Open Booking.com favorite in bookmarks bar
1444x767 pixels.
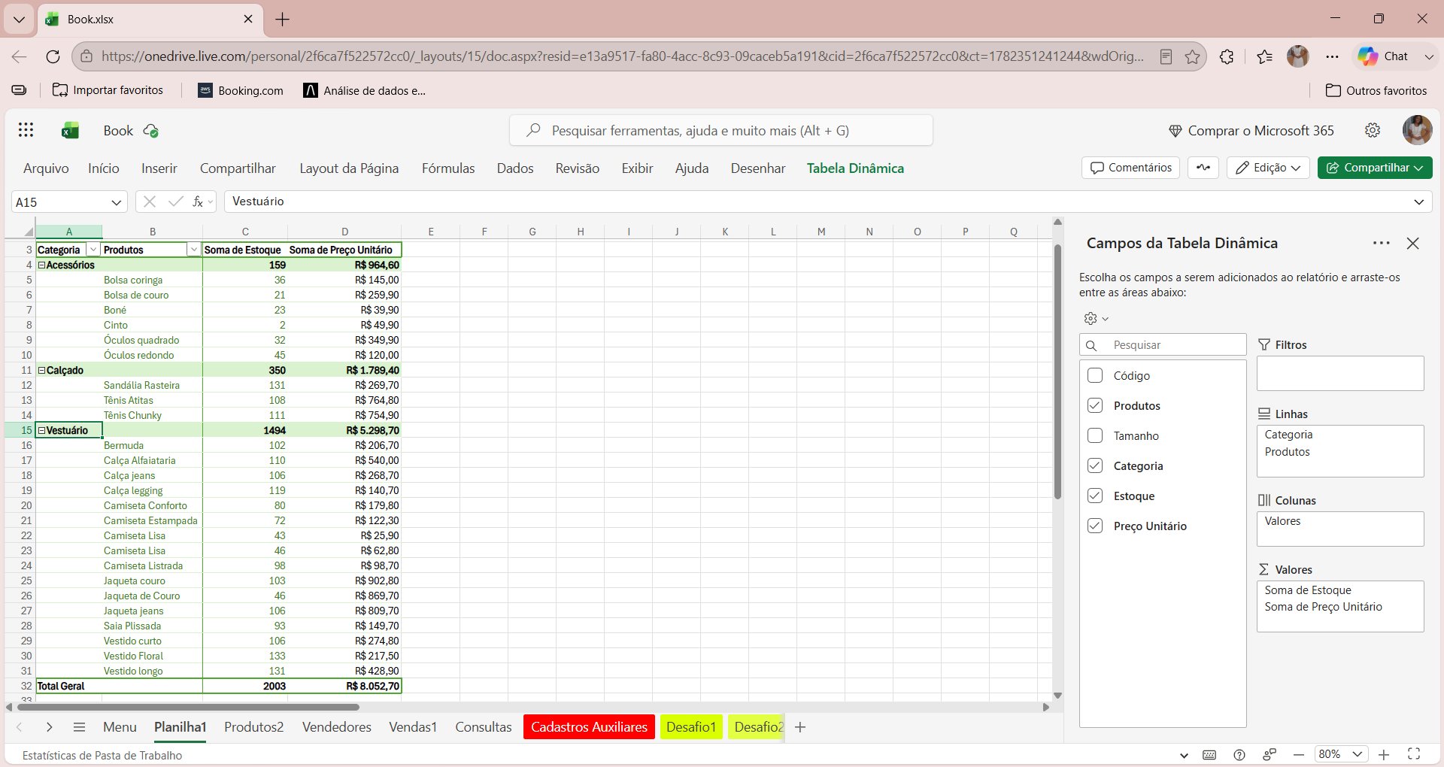(241, 90)
